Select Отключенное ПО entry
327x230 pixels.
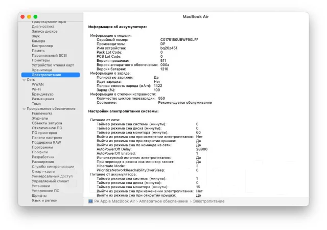(x=47, y=128)
